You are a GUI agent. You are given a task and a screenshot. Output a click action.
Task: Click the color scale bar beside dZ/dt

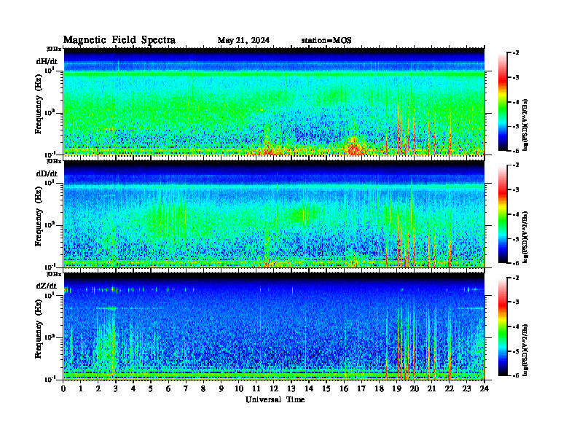click(x=503, y=326)
